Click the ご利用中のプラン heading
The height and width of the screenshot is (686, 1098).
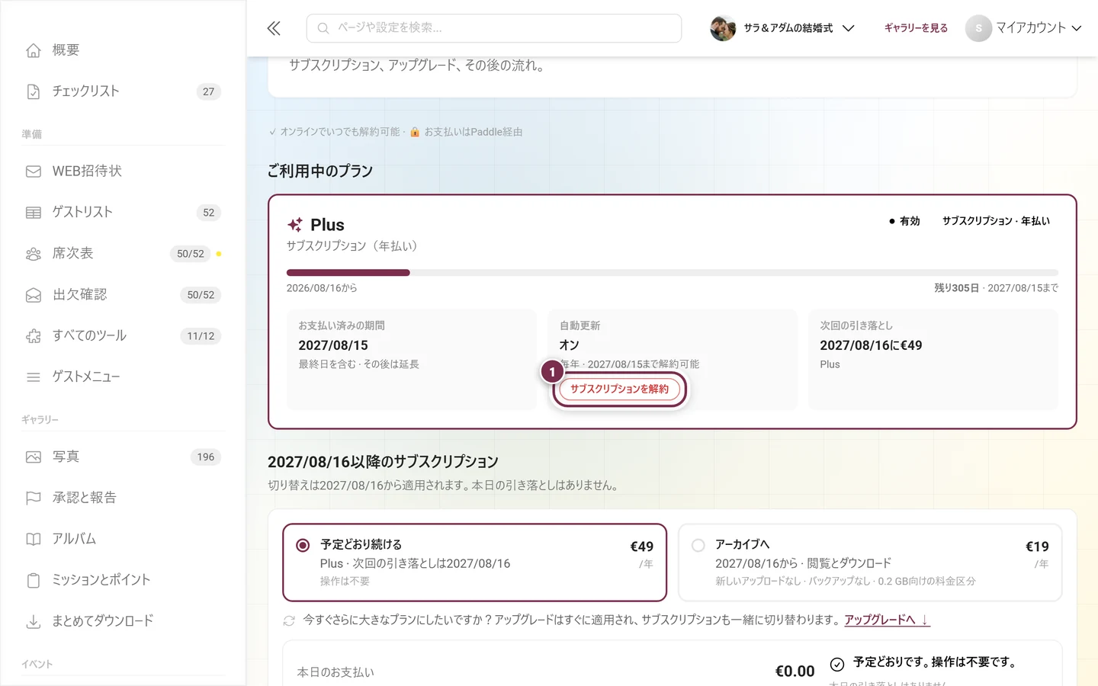(x=320, y=171)
